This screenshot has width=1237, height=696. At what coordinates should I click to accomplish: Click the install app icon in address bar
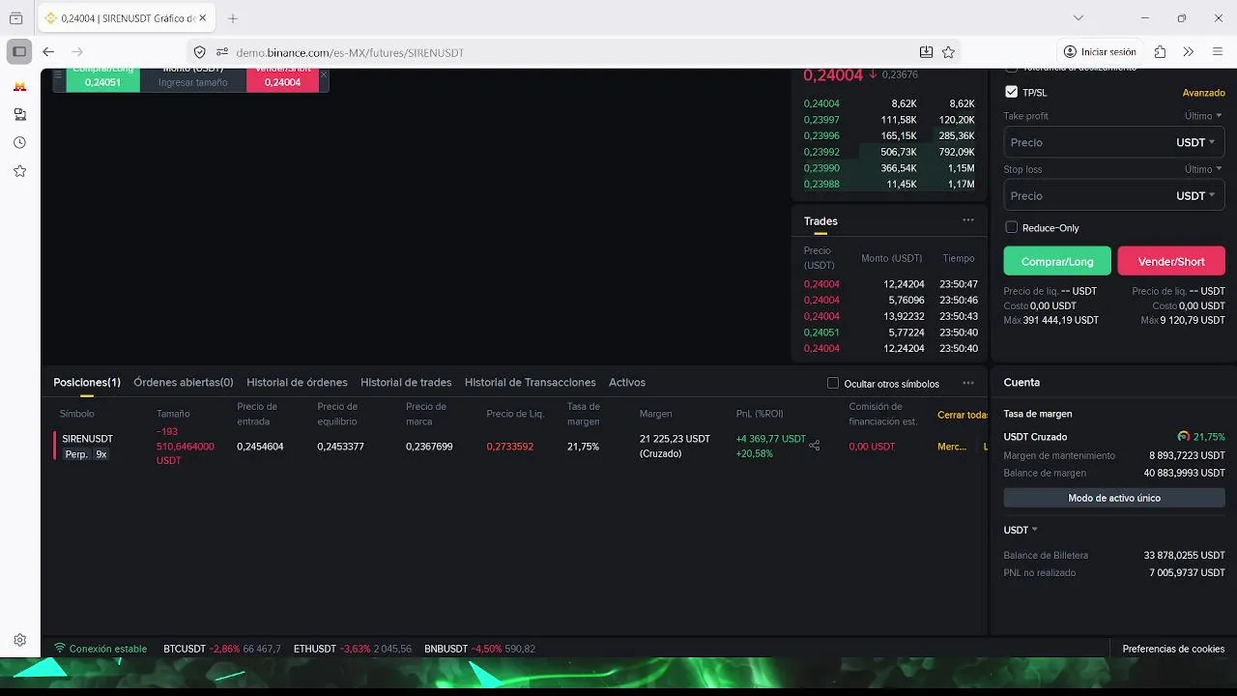[x=926, y=52]
